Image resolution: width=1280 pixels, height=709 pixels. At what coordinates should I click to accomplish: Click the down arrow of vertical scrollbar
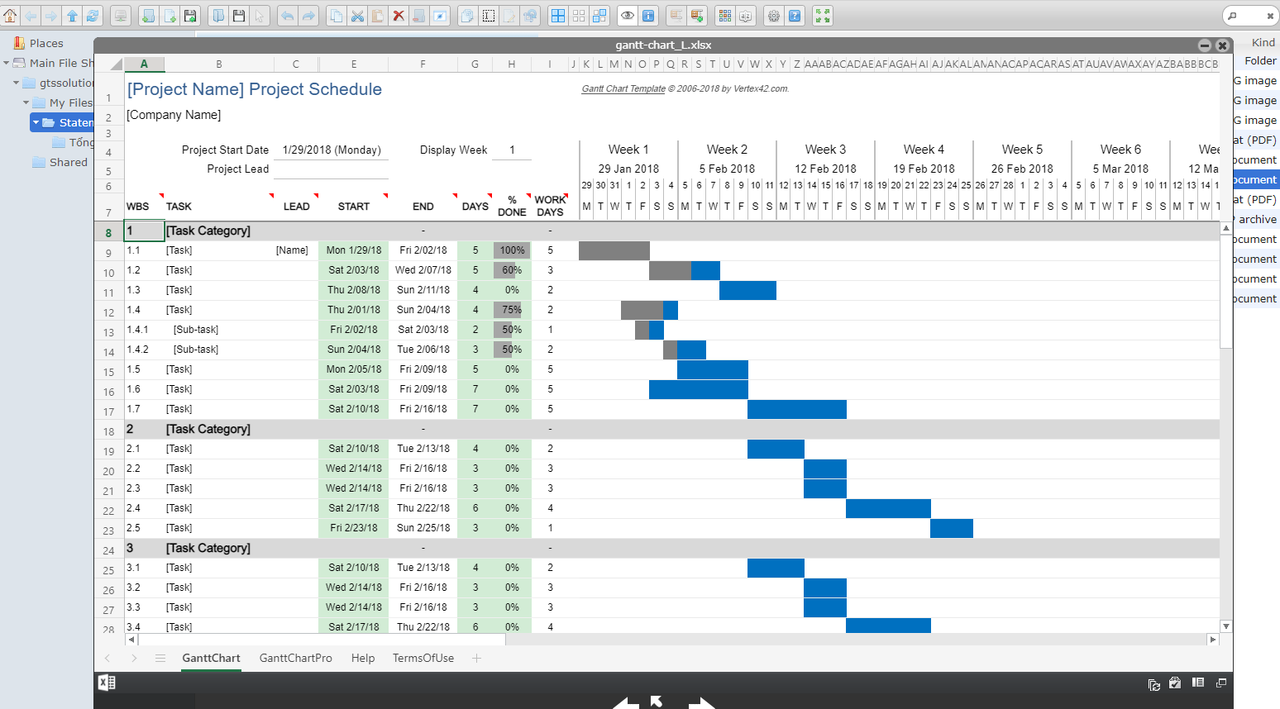click(1226, 626)
